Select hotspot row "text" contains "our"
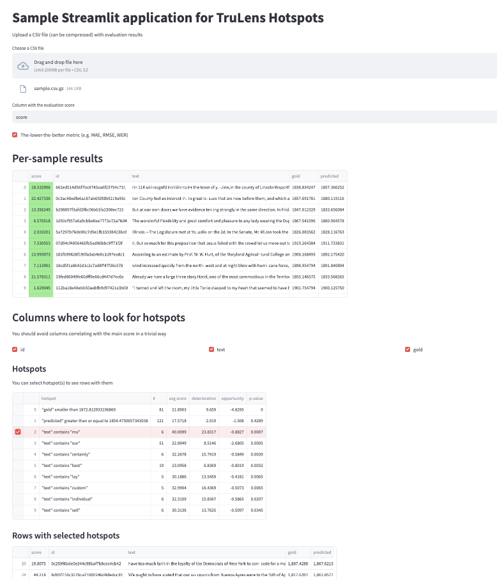497x580 pixels. 18,443
